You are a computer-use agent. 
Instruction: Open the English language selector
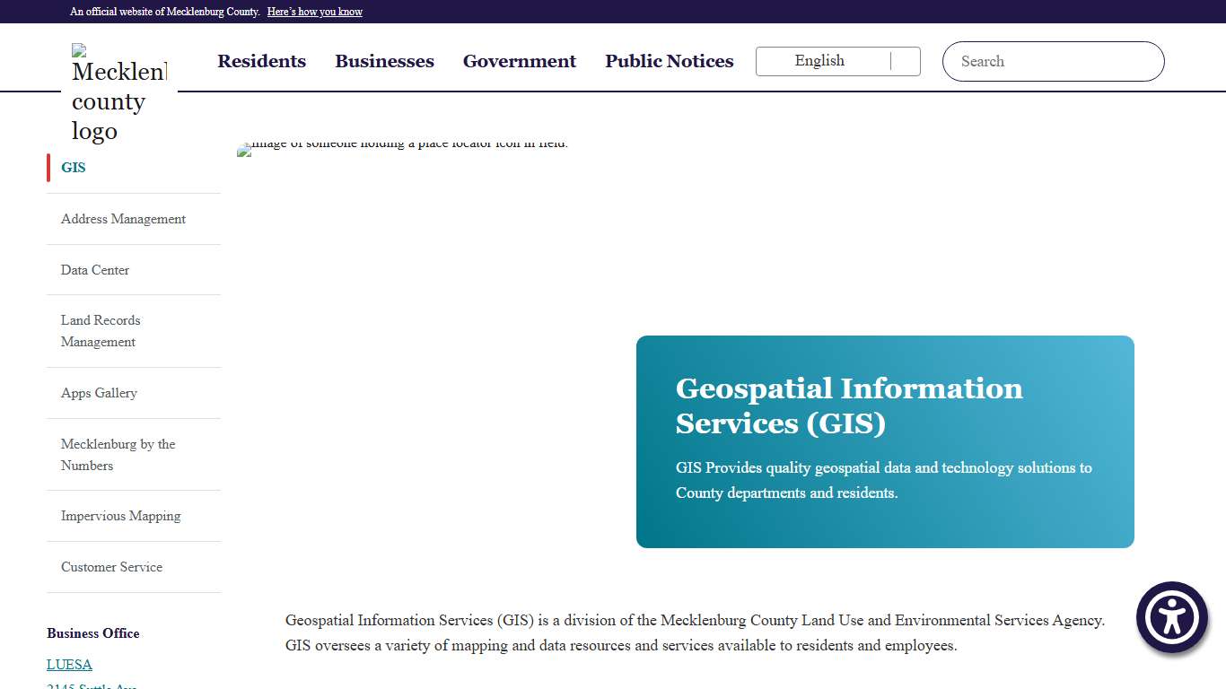(x=819, y=61)
